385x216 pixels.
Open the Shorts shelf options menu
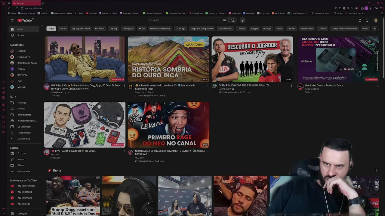pos(376,170)
